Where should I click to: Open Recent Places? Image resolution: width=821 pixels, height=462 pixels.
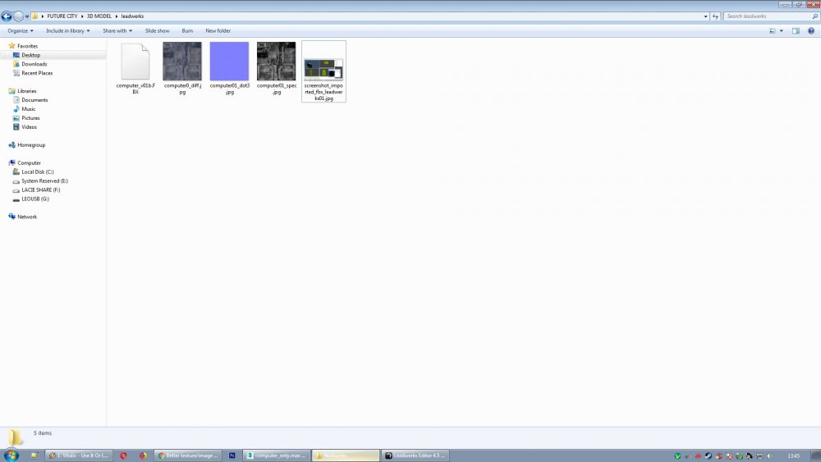(x=37, y=73)
